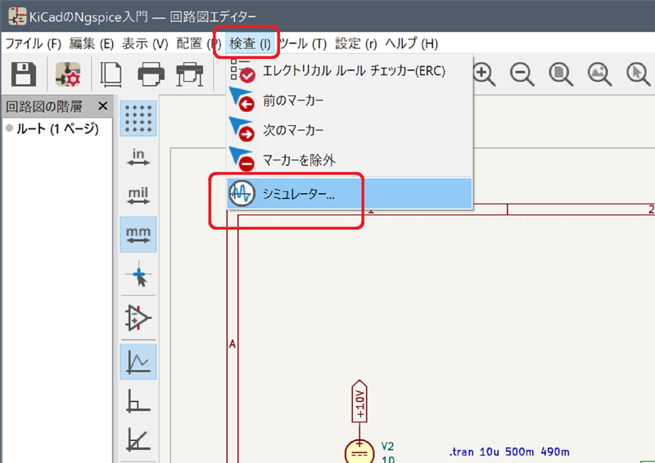Toggle the full-window crosshair cursor icon
The image size is (655, 463).
[138, 274]
